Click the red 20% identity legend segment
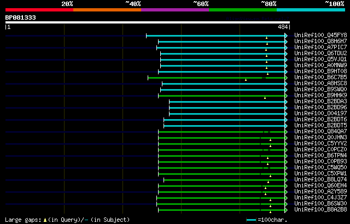350x224 pixels. (39, 10)
